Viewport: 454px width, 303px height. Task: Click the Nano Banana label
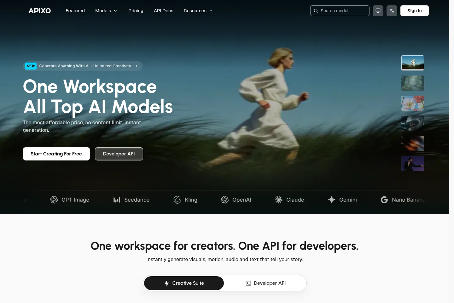tap(409, 200)
